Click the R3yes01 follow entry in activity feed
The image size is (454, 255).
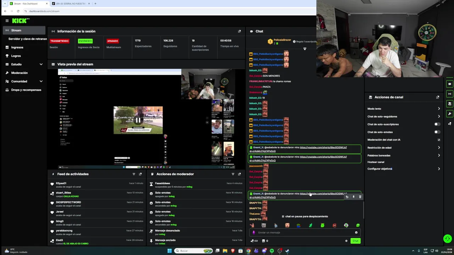97,185
